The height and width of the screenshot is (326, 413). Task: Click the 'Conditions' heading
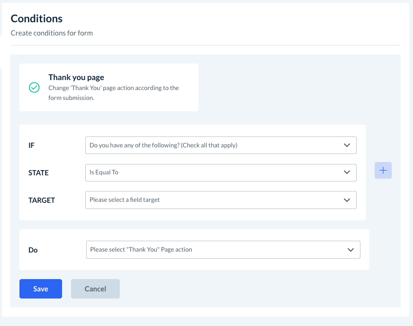point(36,19)
